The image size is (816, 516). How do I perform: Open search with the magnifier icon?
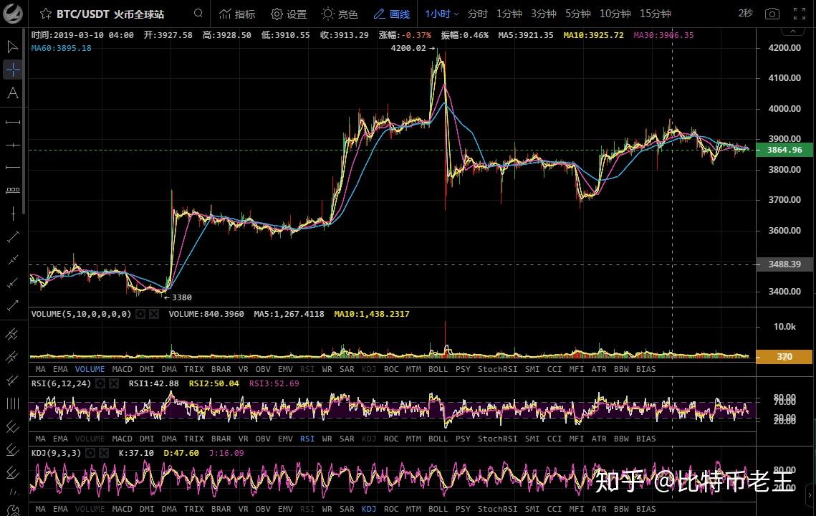click(x=198, y=13)
